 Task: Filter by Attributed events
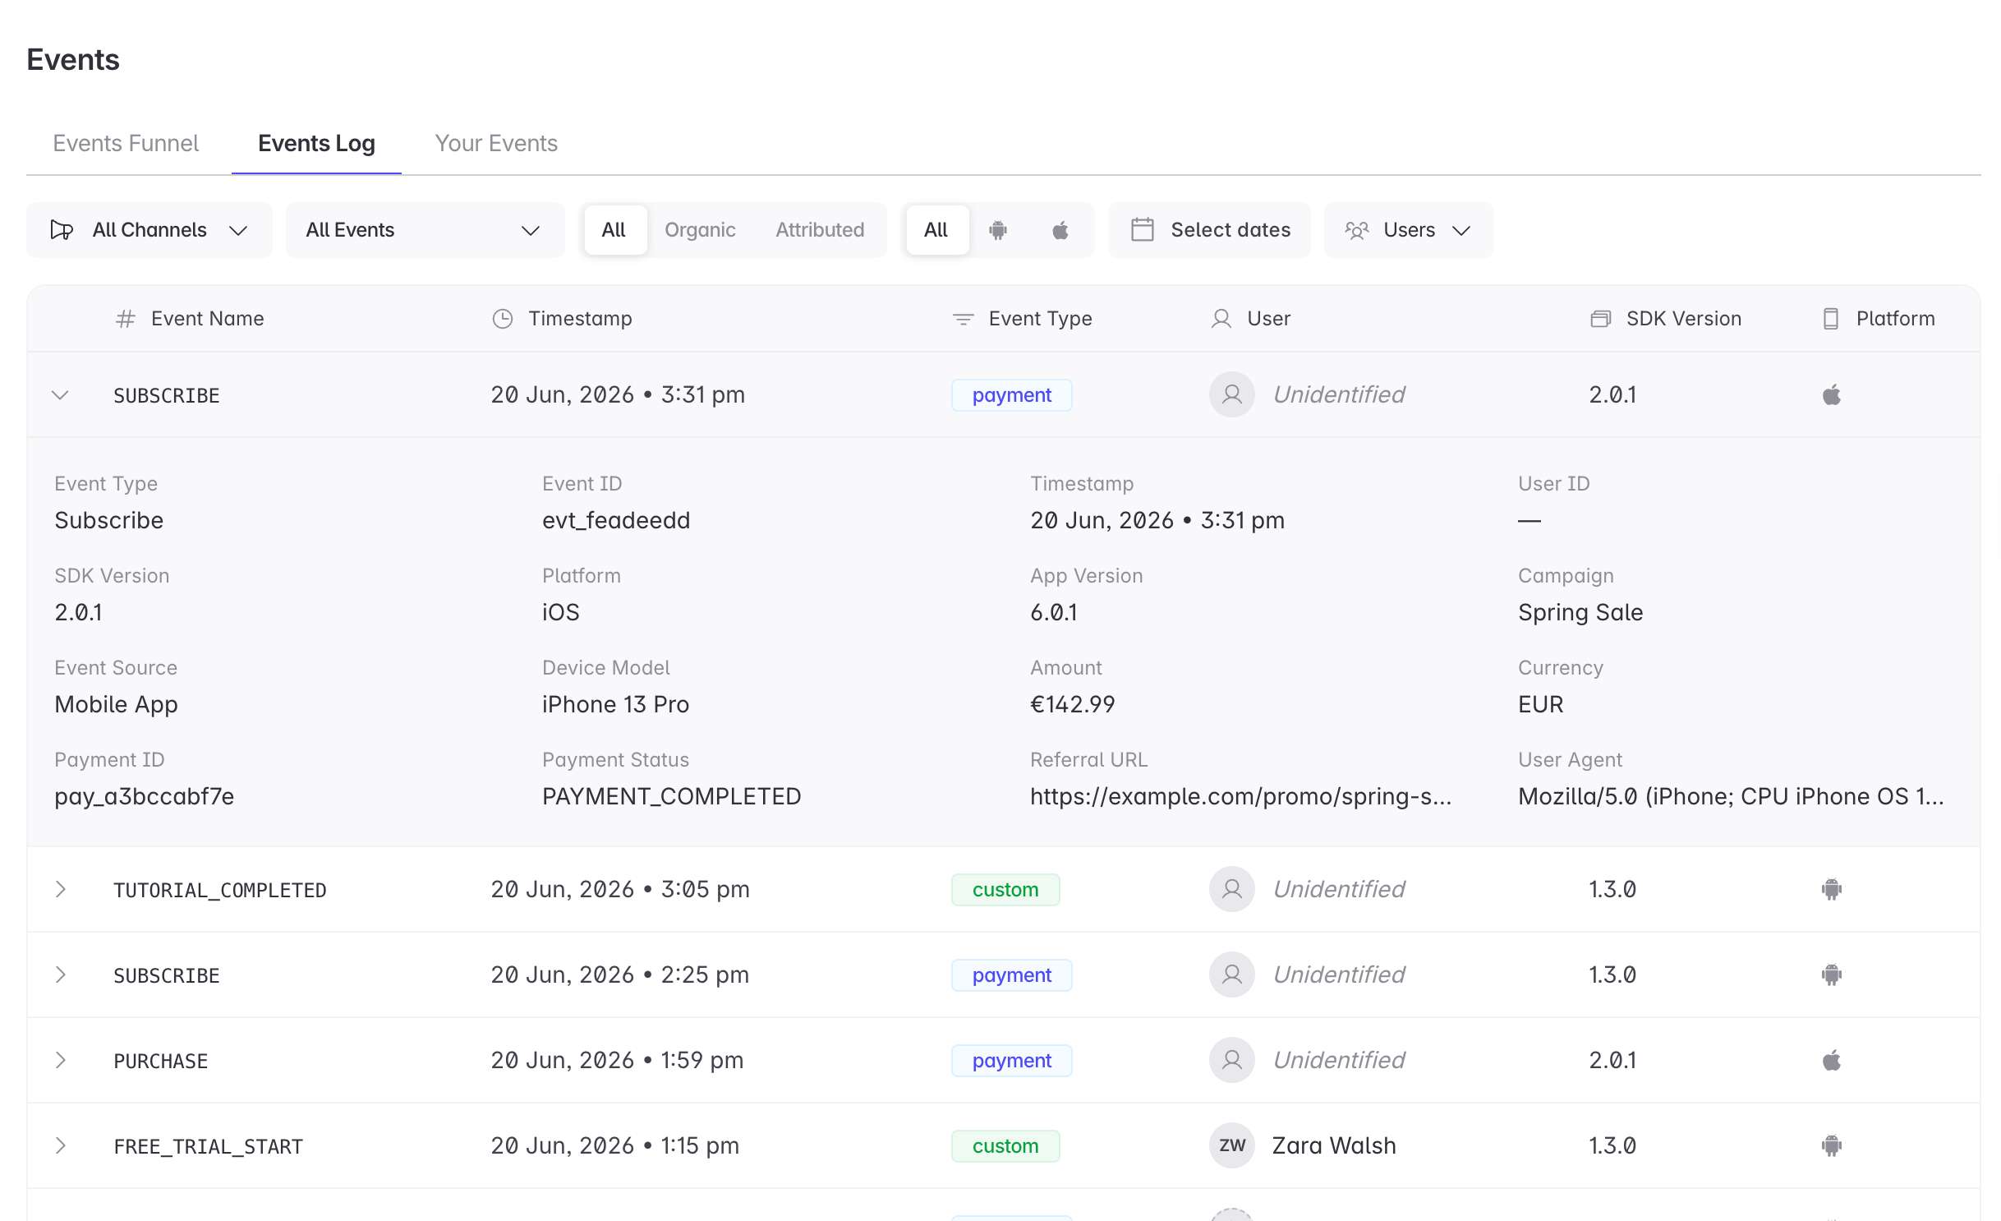(820, 230)
